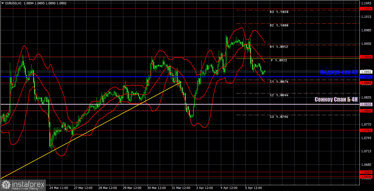
Task: Click the 5 Apr 12:00 time label
Action: pos(253,188)
